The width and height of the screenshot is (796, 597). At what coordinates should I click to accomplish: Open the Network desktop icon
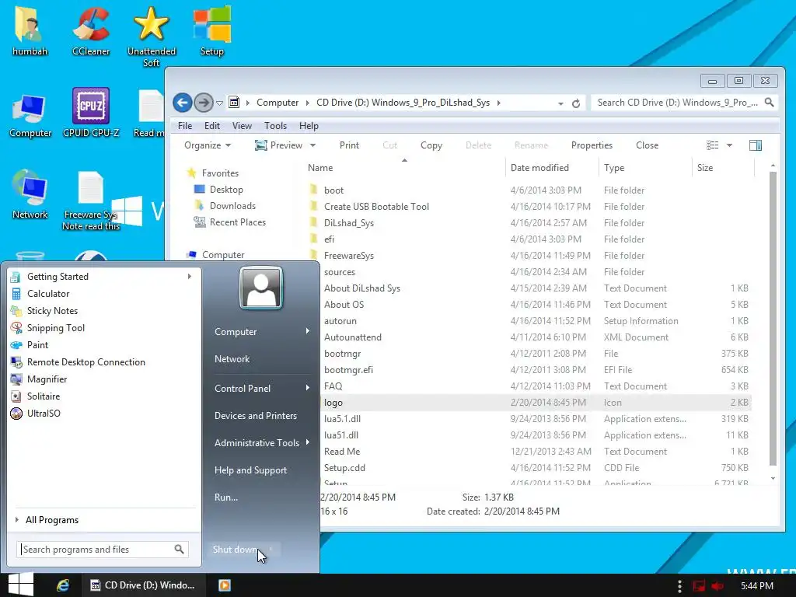tap(30, 195)
